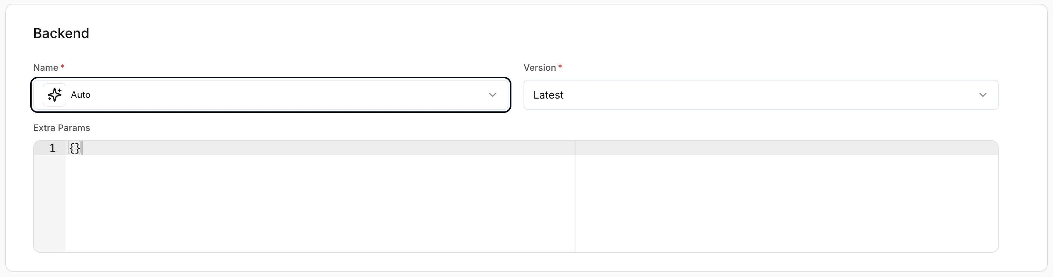Expand the Version field chevron

983,95
